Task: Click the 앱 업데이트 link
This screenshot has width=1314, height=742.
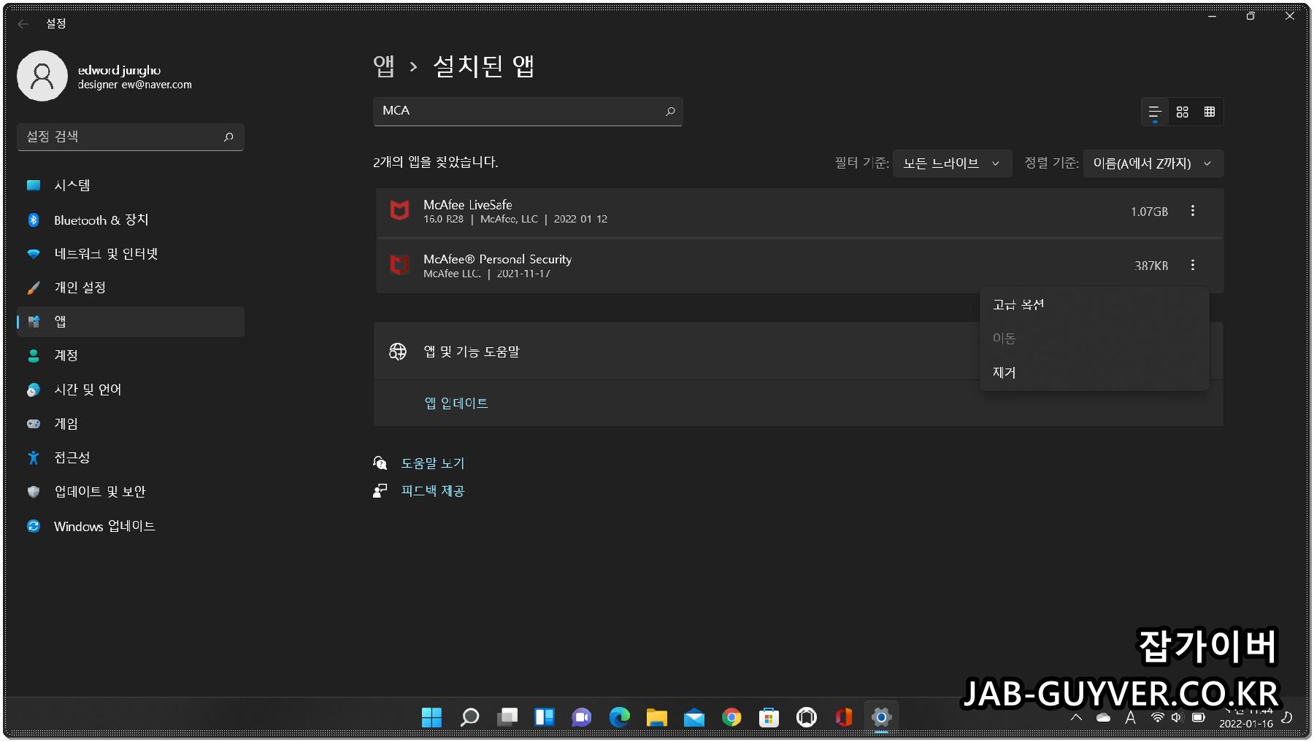Action: pyautogui.click(x=456, y=403)
